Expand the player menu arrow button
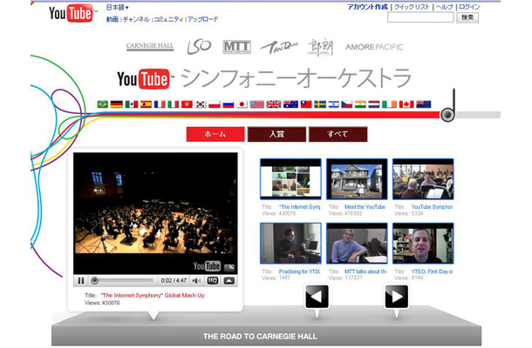This screenshot has height=348, width=532. click(229, 281)
